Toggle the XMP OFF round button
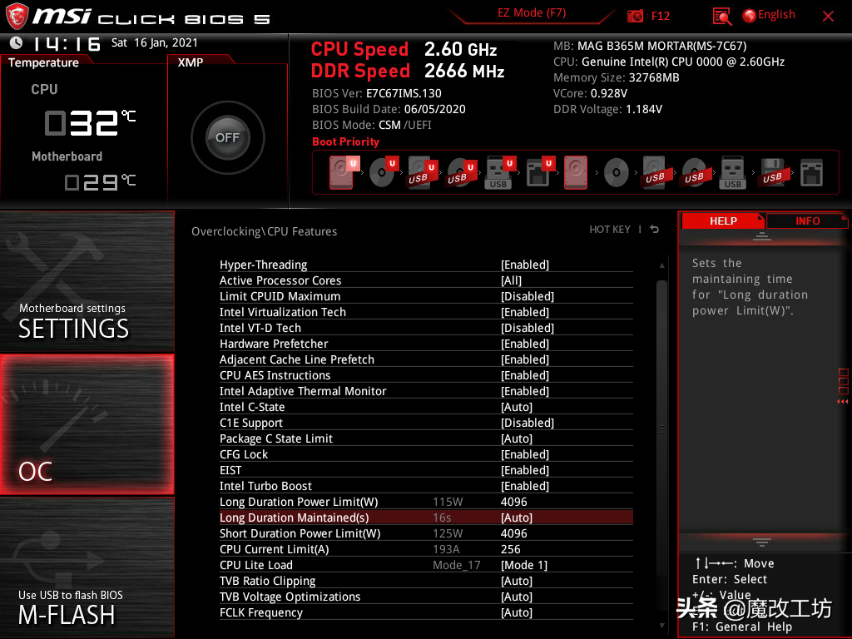 (x=228, y=137)
